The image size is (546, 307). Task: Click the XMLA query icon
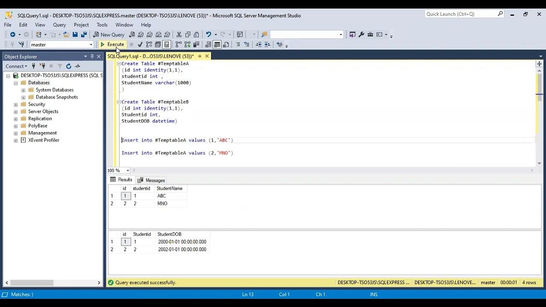158,35
